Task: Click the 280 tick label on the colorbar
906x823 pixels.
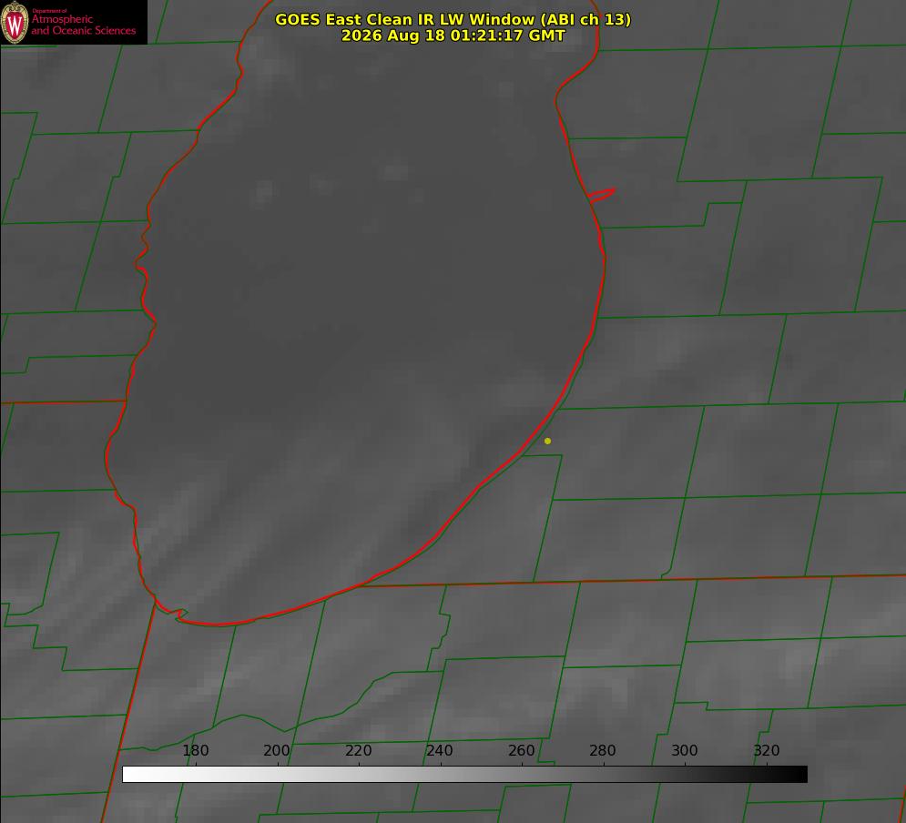Action: 603,750
